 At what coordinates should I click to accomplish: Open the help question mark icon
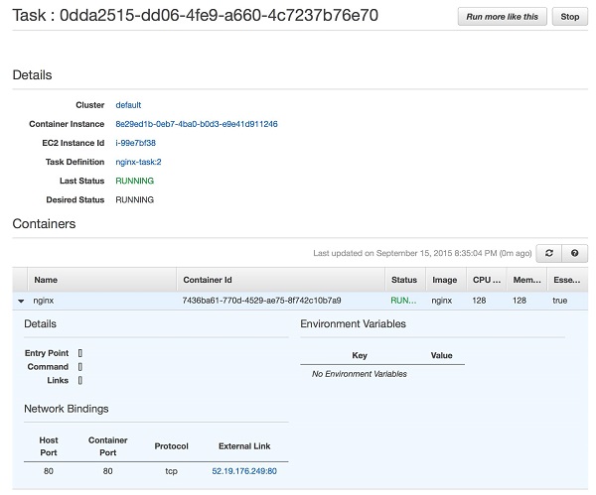tap(573, 253)
